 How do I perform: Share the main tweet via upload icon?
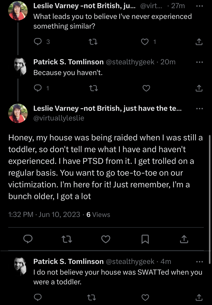pyautogui.click(x=184, y=239)
